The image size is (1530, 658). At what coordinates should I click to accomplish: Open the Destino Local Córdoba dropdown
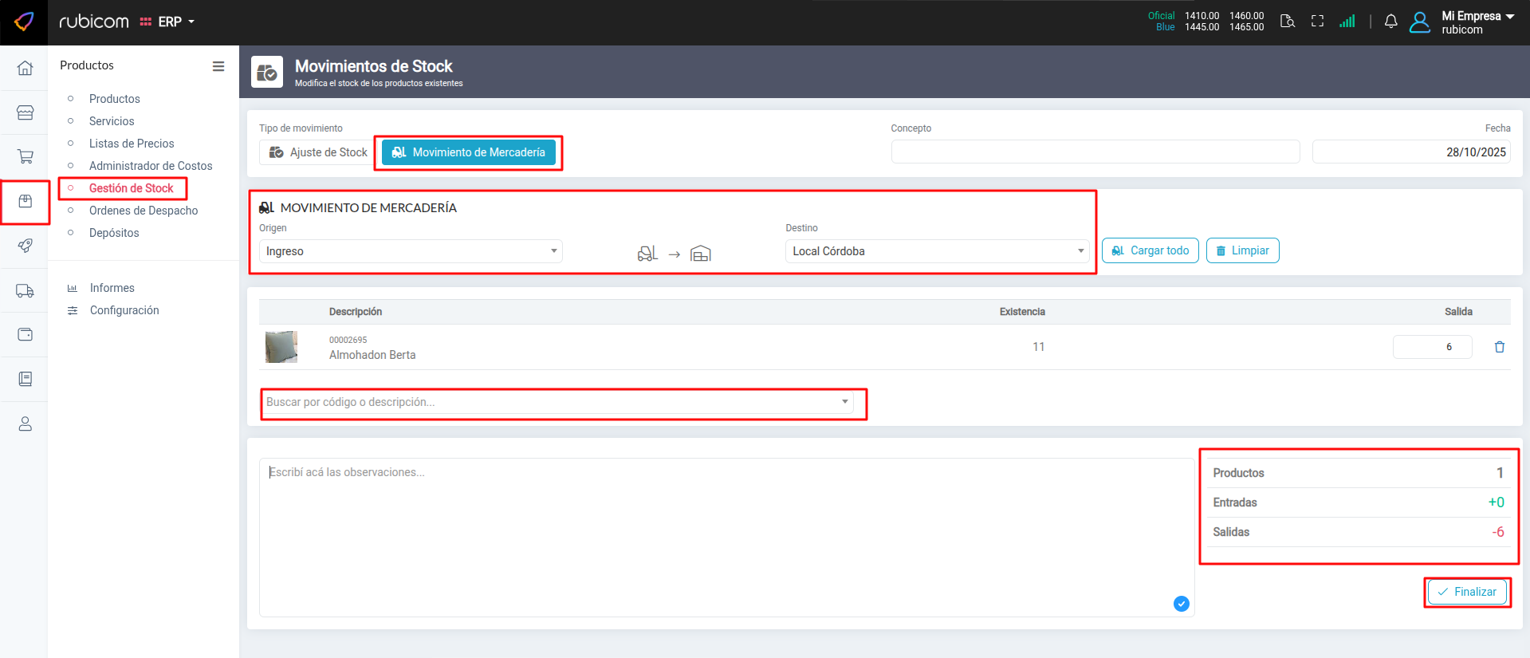[937, 251]
